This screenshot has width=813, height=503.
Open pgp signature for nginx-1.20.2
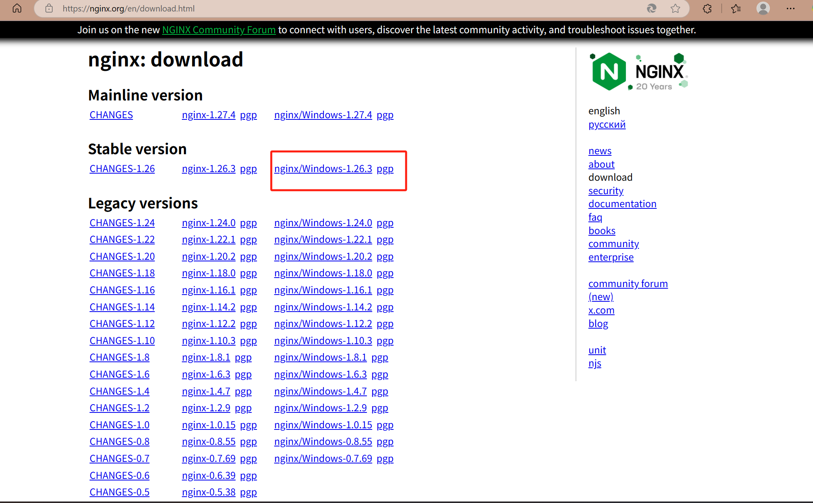pos(248,257)
